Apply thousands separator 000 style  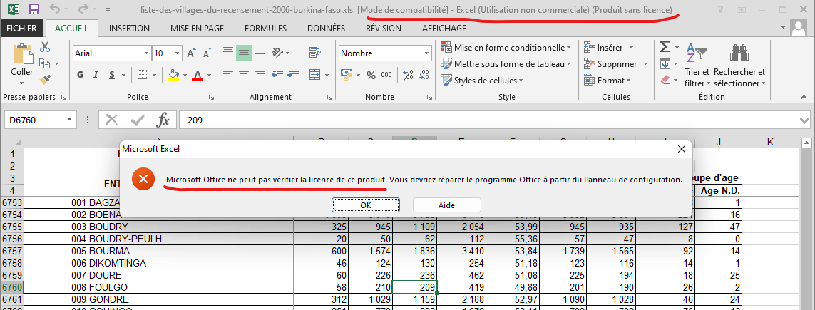[x=386, y=75]
